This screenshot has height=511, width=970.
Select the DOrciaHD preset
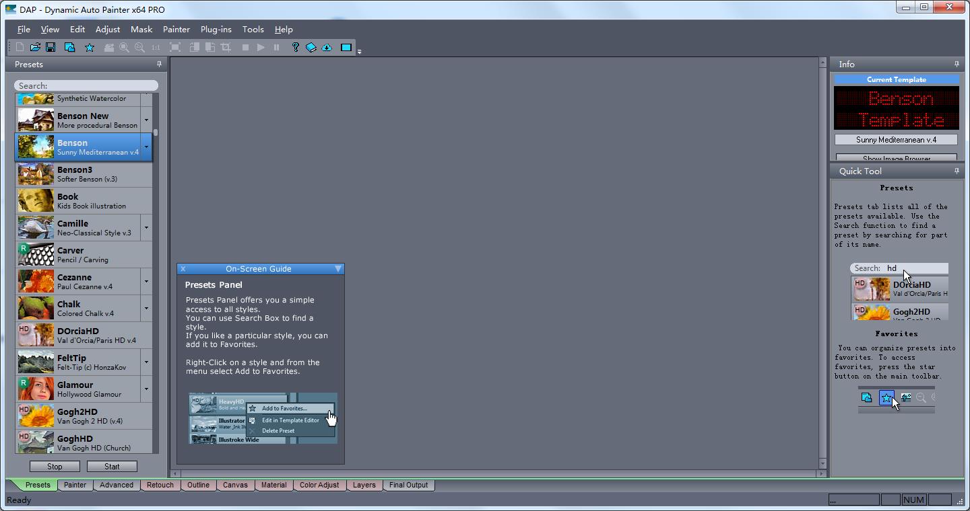point(84,336)
